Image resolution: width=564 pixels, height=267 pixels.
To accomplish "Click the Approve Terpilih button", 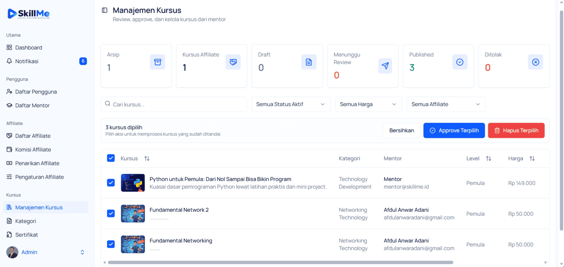I will 454,130.
